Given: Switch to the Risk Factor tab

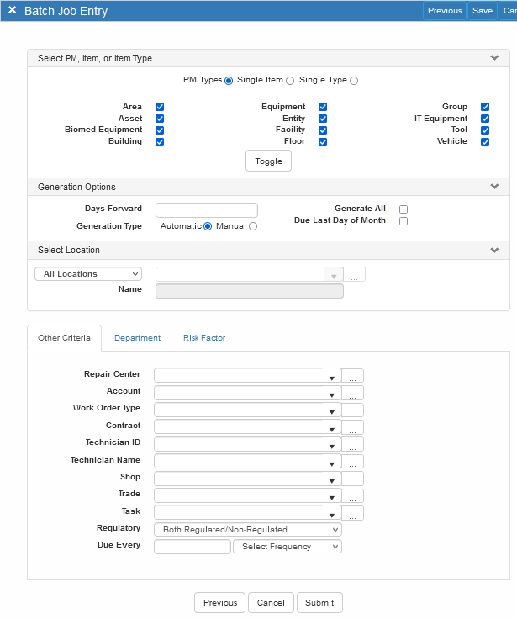Looking at the screenshot, I should point(204,338).
